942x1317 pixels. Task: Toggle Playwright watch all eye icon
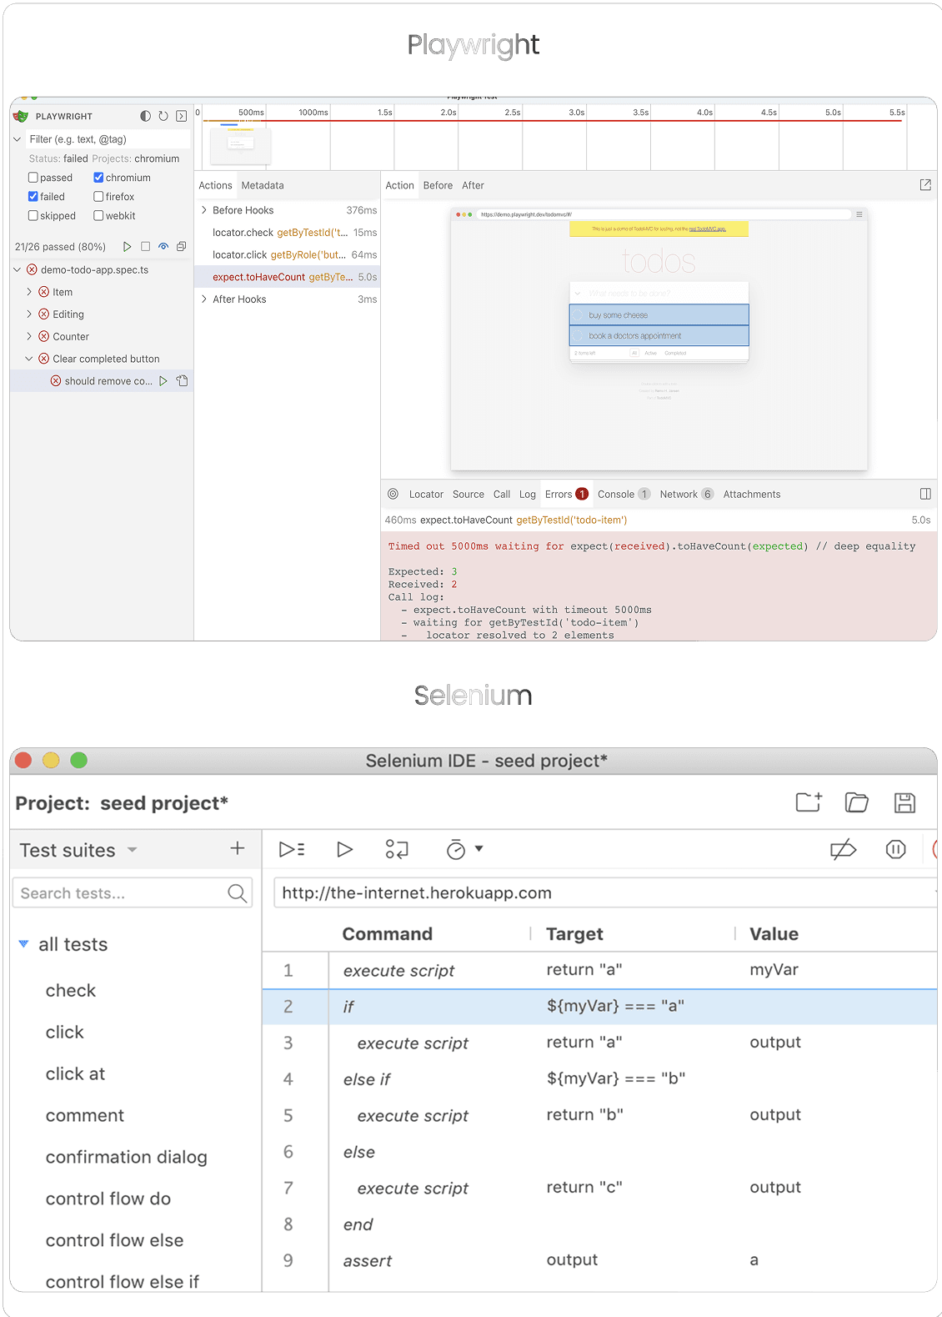pyautogui.click(x=163, y=247)
